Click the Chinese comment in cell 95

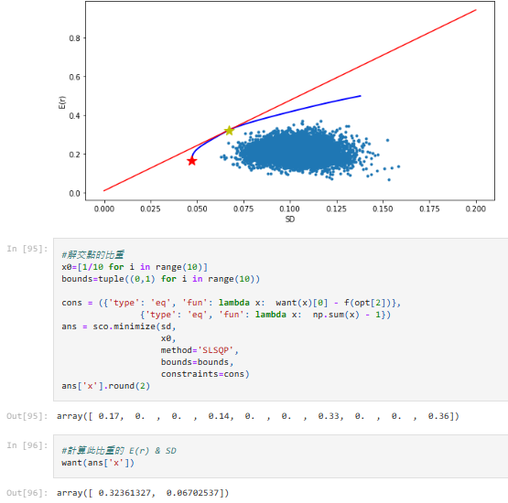click(93, 255)
